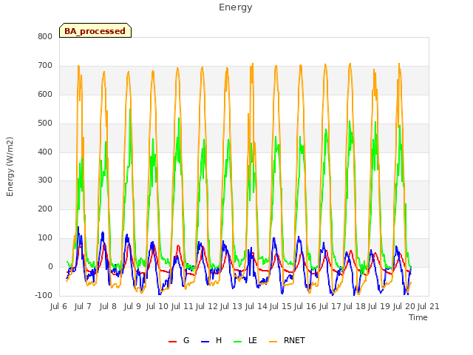Image resolution: width=473 pixels, height=355 pixels.
Task: Click the red G legend swatch
Action: click(x=172, y=342)
